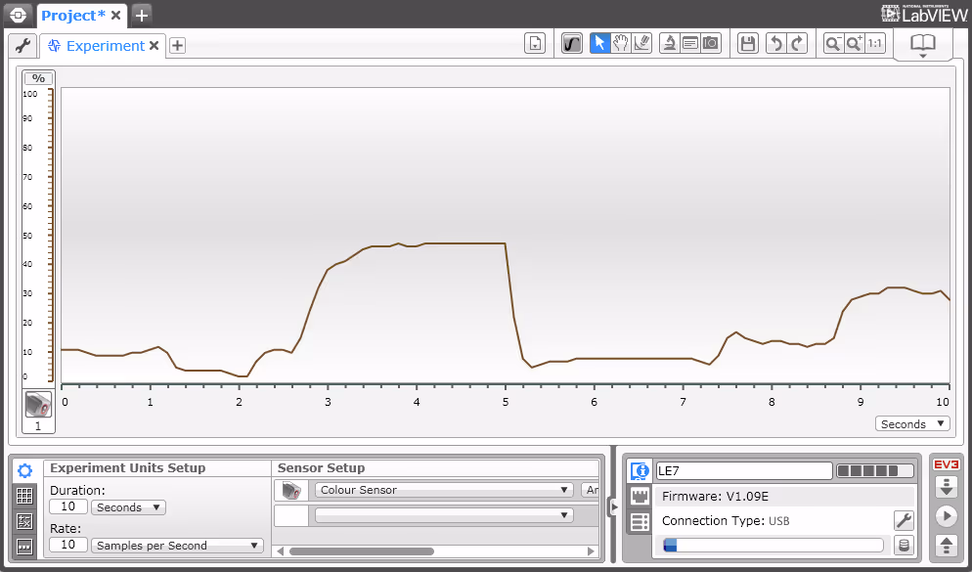Zoom out on the graph
Image resolution: width=972 pixels, height=572 pixels.
pos(833,43)
